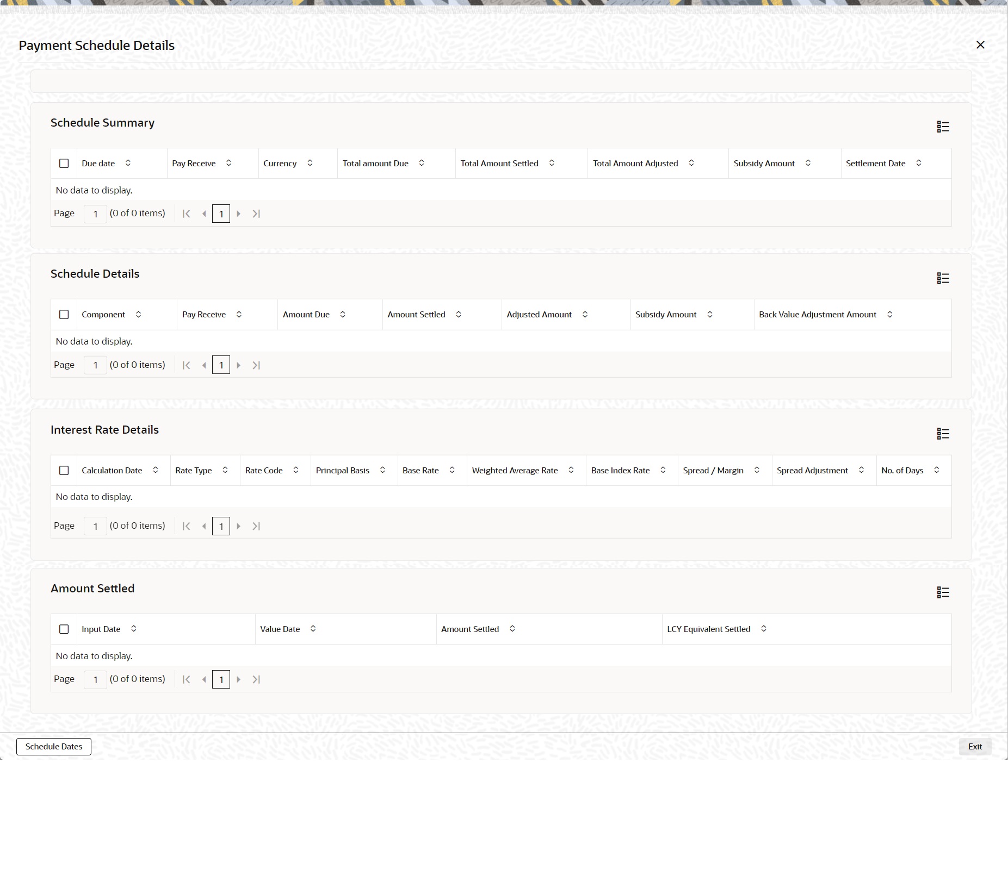Open table options menu for Schedule Summary

[x=943, y=126]
